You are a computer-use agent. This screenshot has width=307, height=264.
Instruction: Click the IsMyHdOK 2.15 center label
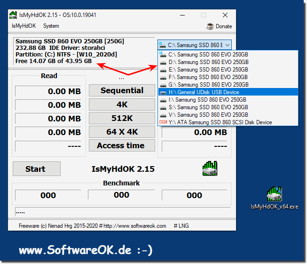point(123,169)
